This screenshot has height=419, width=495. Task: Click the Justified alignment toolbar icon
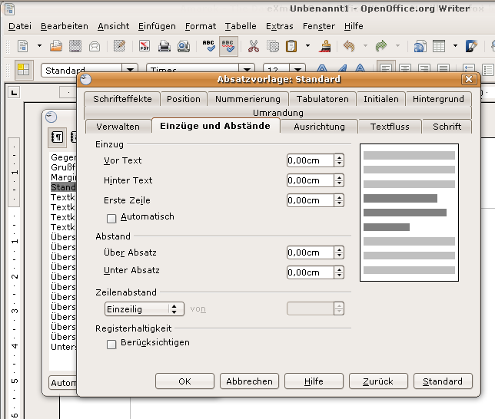tap(444, 68)
